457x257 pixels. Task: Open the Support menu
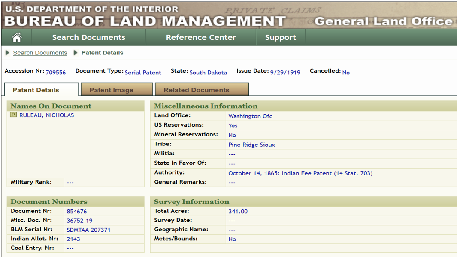tap(280, 37)
